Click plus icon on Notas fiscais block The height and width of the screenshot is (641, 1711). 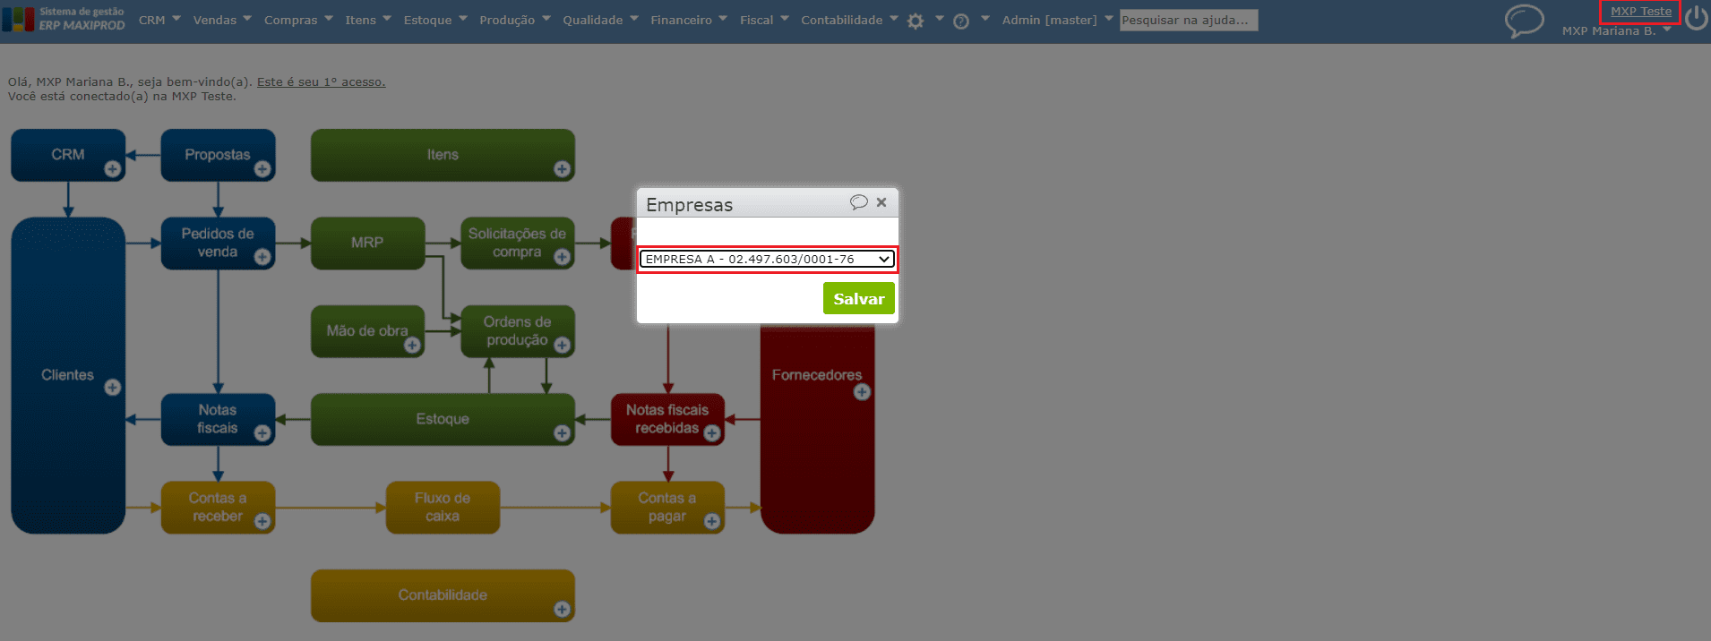click(262, 433)
